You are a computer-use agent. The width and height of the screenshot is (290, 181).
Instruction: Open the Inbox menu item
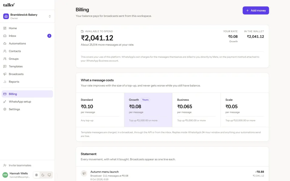pyautogui.click(x=27, y=36)
